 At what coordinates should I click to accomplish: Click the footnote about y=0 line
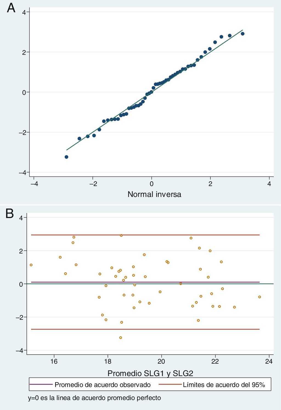click(x=94, y=398)
